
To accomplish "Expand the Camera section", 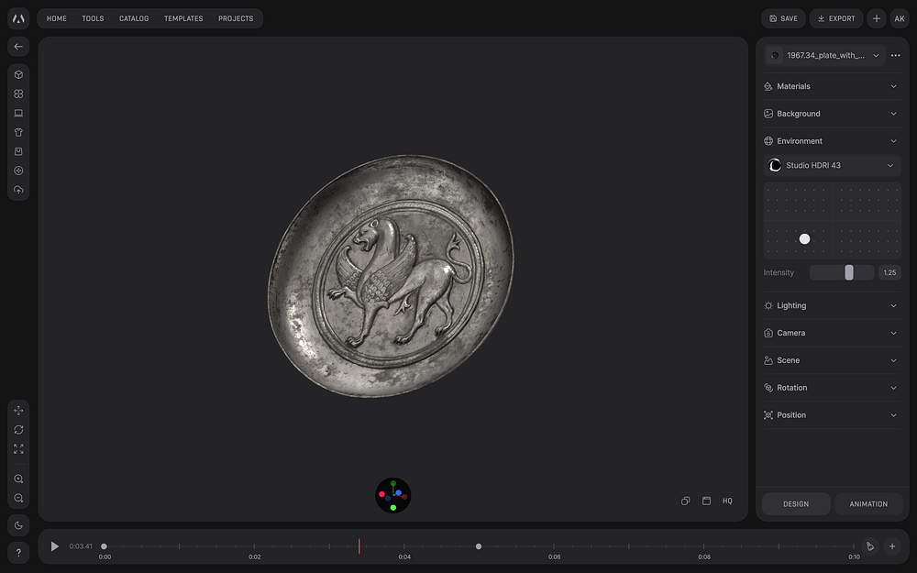I will (832, 334).
